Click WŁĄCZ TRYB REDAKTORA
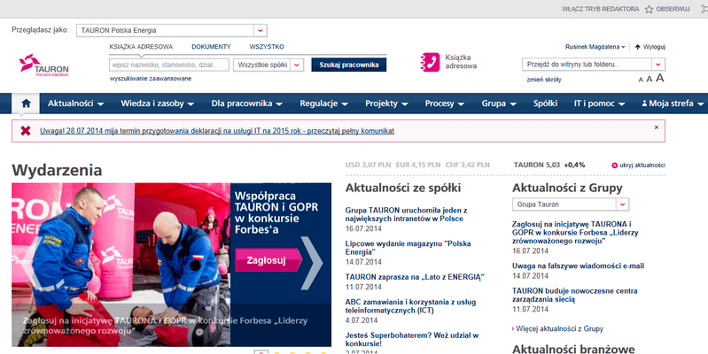The height and width of the screenshot is (354, 708). pyautogui.click(x=600, y=9)
